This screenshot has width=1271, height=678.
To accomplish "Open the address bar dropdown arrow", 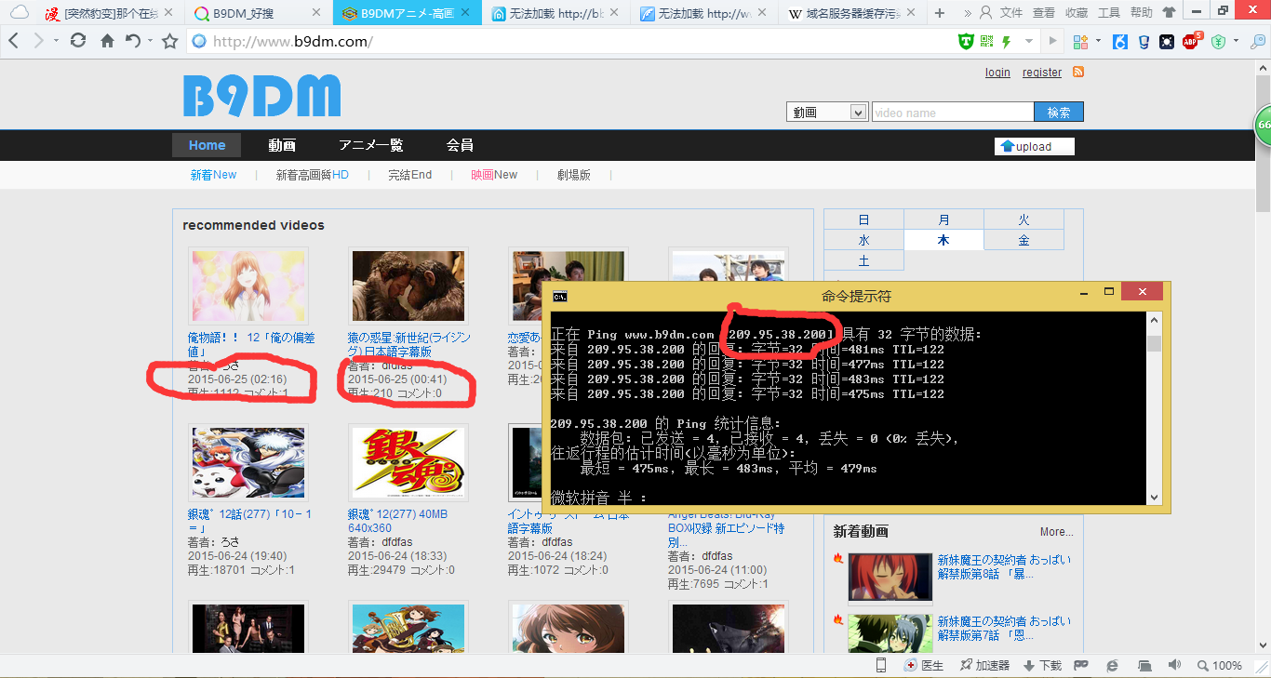I will point(1029,41).
